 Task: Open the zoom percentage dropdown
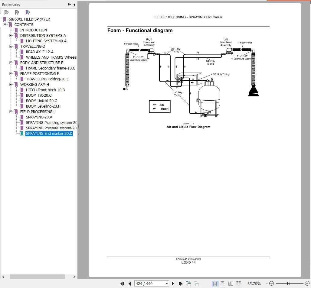[267, 283]
